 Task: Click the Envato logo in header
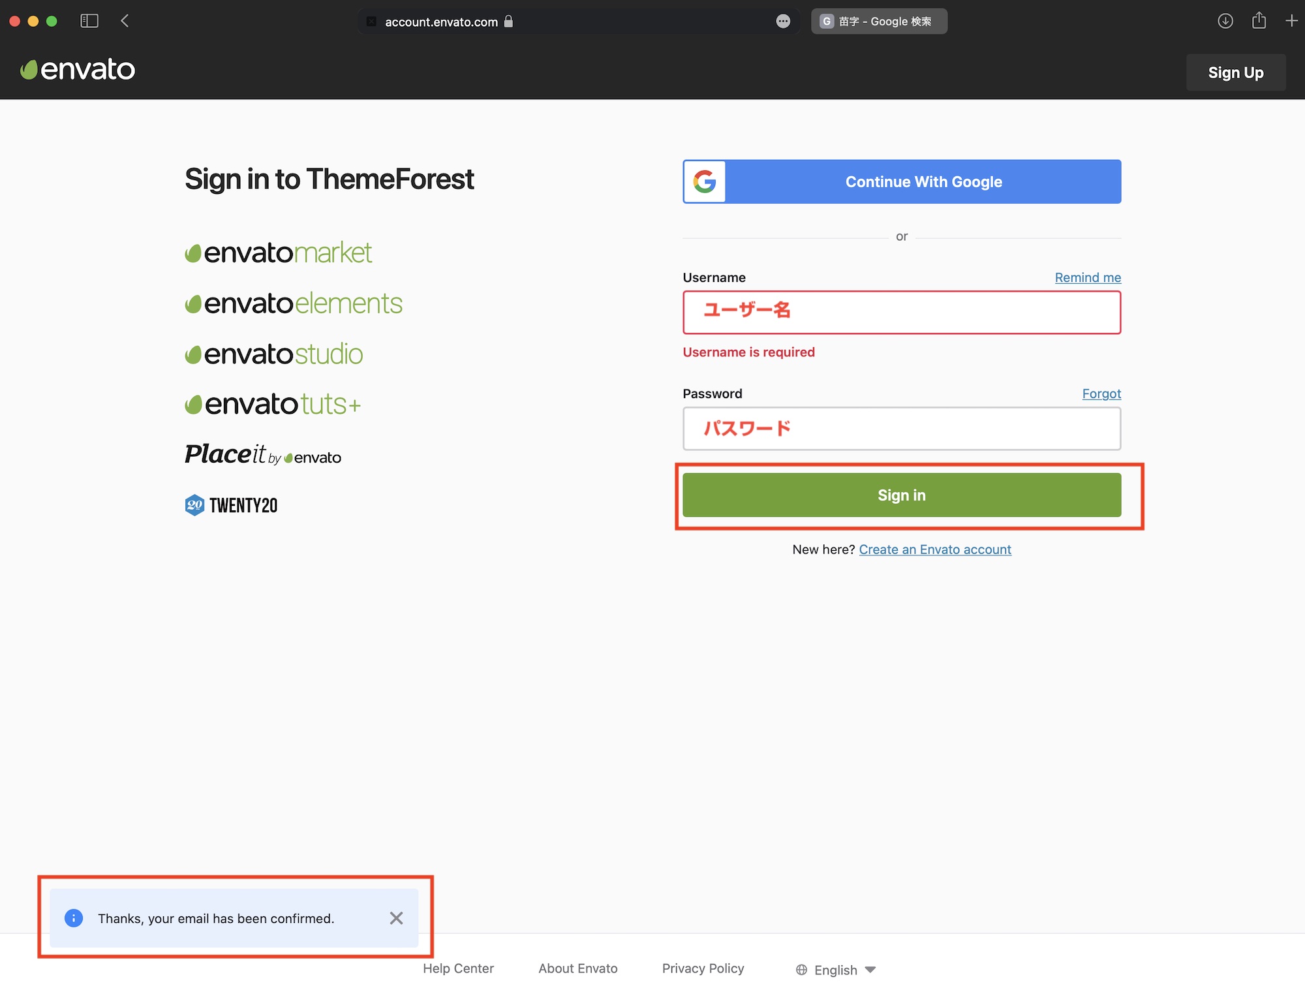click(x=78, y=70)
